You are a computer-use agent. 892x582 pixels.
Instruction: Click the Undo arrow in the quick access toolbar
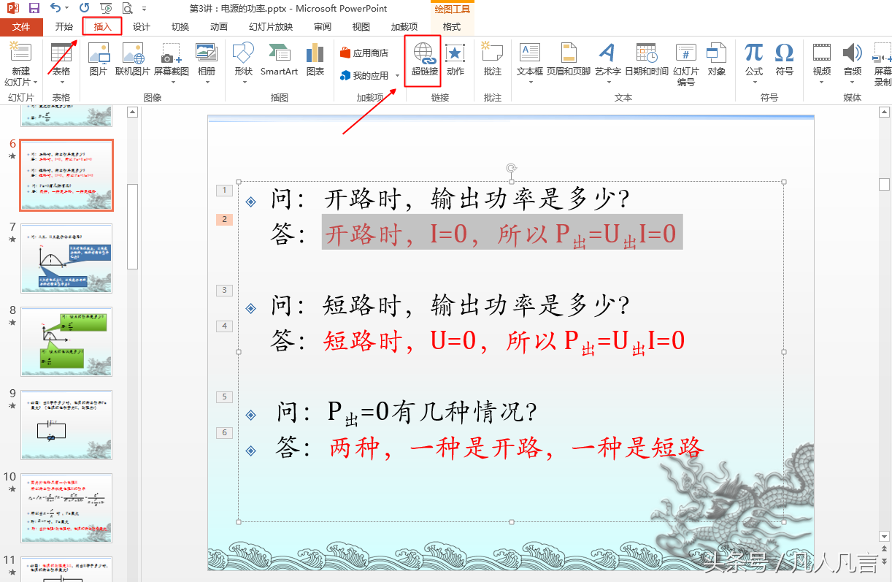tap(56, 9)
